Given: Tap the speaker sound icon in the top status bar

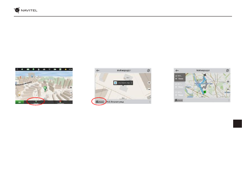Looking at the screenshot, I should 22,69.
